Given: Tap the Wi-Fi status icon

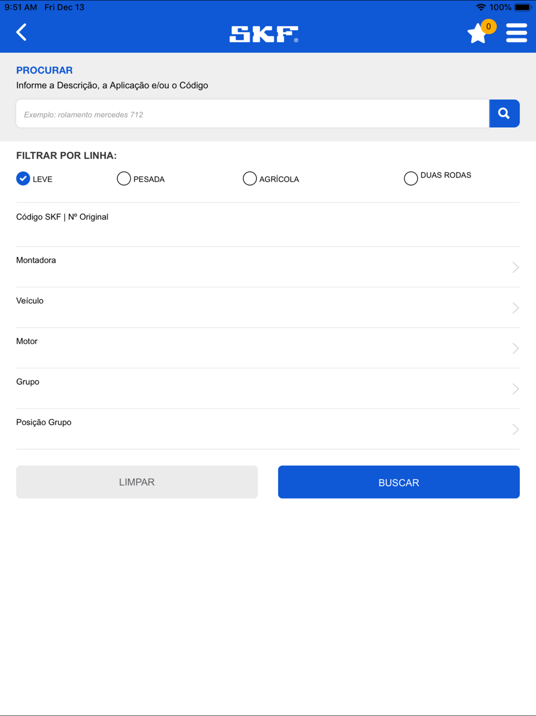Looking at the screenshot, I should click(481, 7).
